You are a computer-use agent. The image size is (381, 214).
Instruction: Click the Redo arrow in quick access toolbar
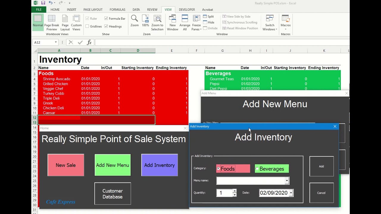pyautogui.click(x=60, y=3)
